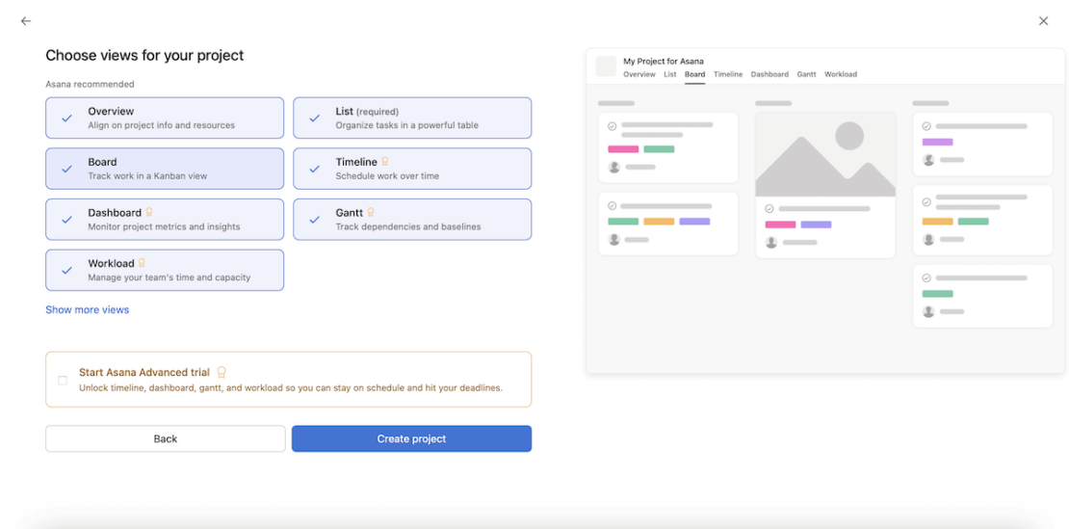
Task: Click the "My Project for Asana" preview title
Action: coord(664,62)
